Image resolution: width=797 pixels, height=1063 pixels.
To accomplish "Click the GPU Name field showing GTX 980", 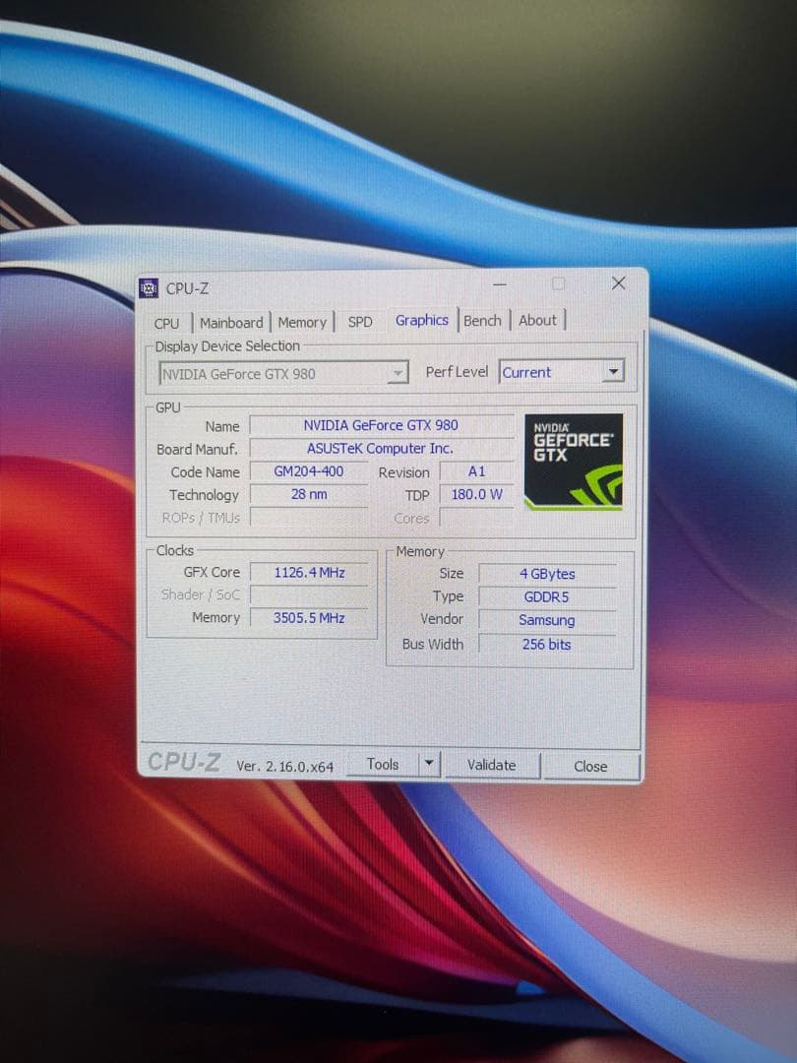I will pos(381,426).
